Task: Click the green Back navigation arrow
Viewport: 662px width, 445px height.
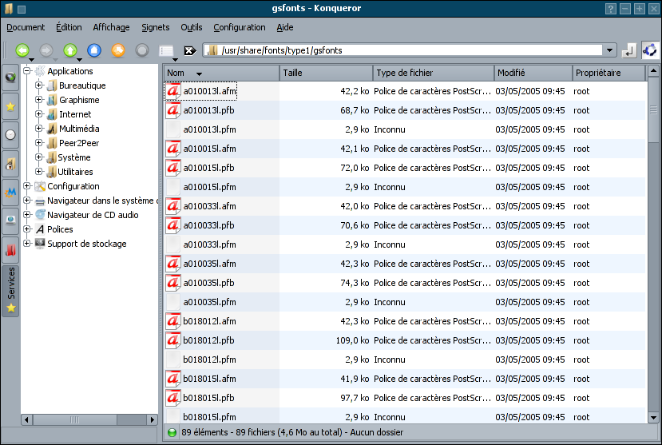Action: pyautogui.click(x=22, y=50)
